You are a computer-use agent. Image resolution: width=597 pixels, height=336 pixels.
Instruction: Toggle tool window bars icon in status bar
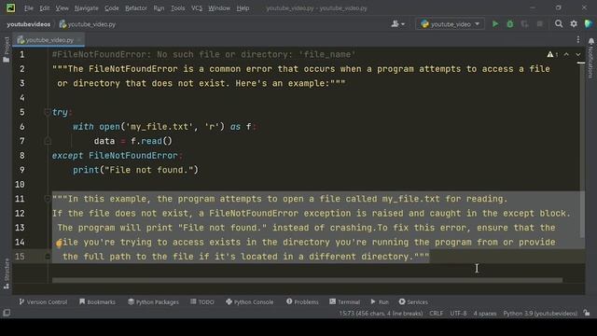tap(7, 314)
